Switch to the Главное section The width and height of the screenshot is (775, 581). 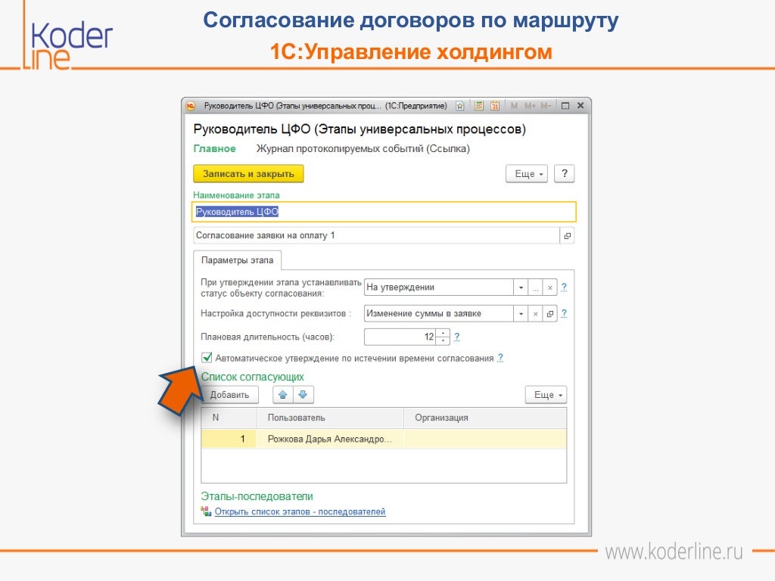tap(214, 149)
